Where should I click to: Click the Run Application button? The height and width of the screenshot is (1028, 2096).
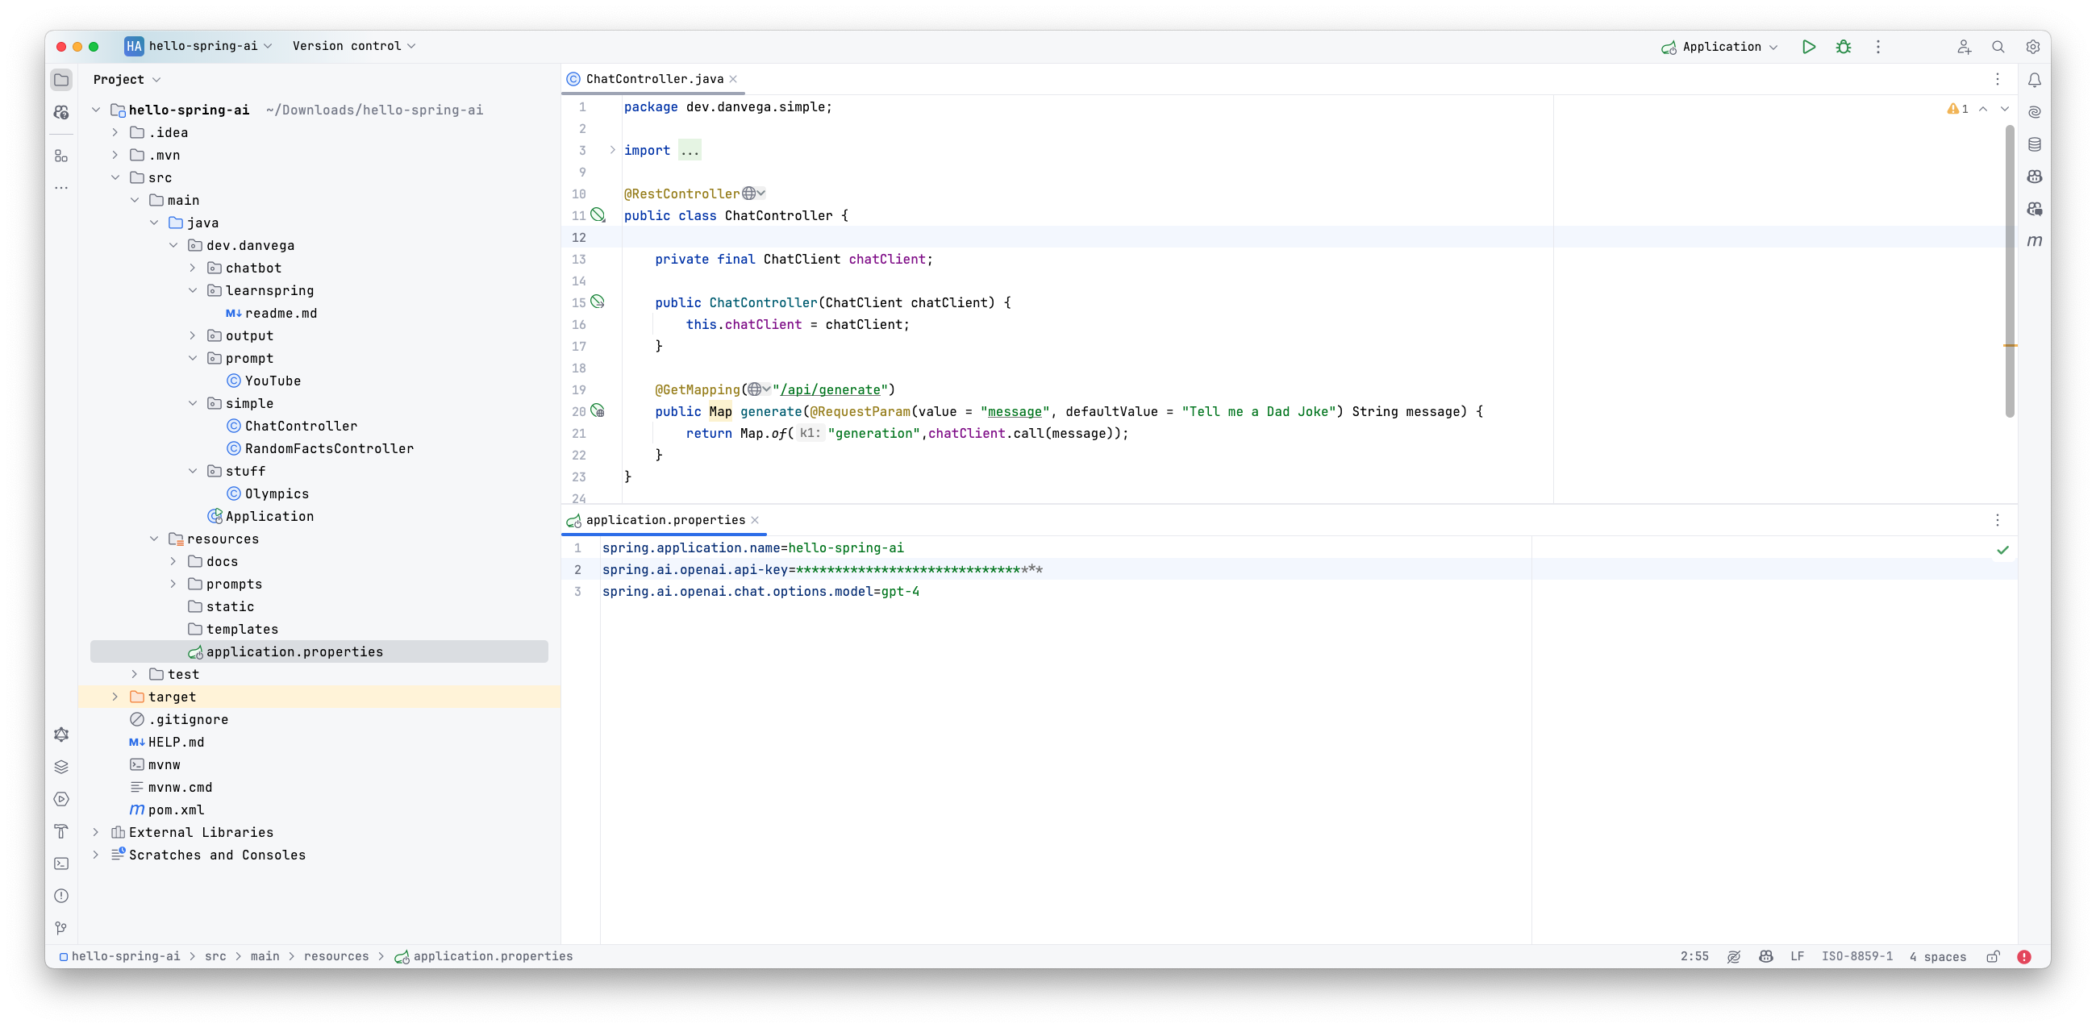point(1809,45)
